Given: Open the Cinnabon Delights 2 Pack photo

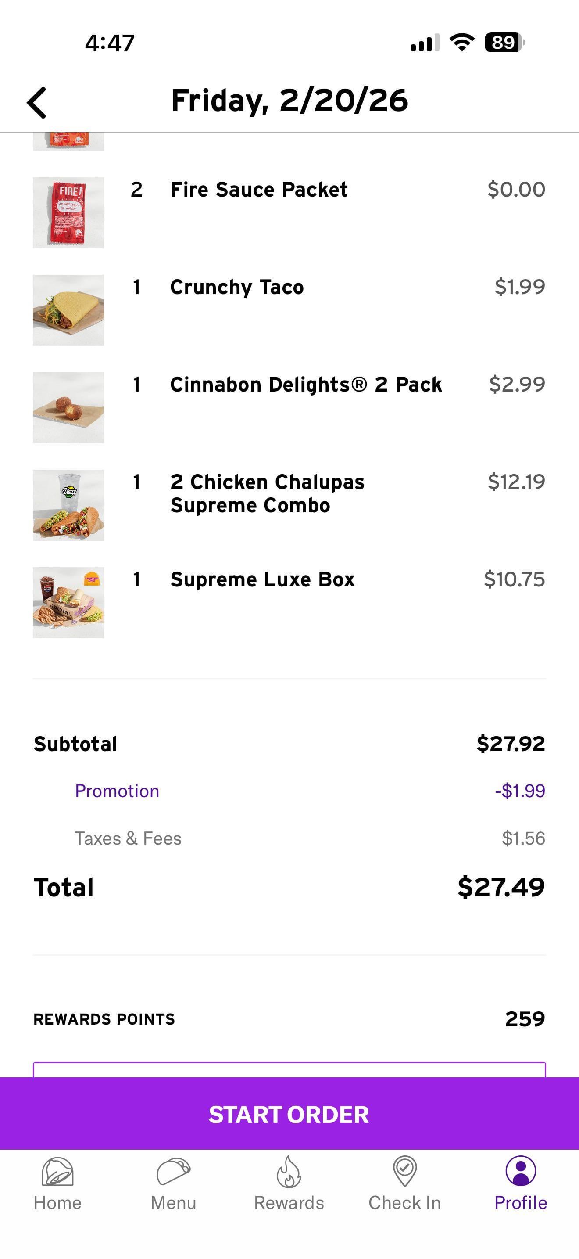Looking at the screenshot, I should pyautogui.click(x=68, y=408).
